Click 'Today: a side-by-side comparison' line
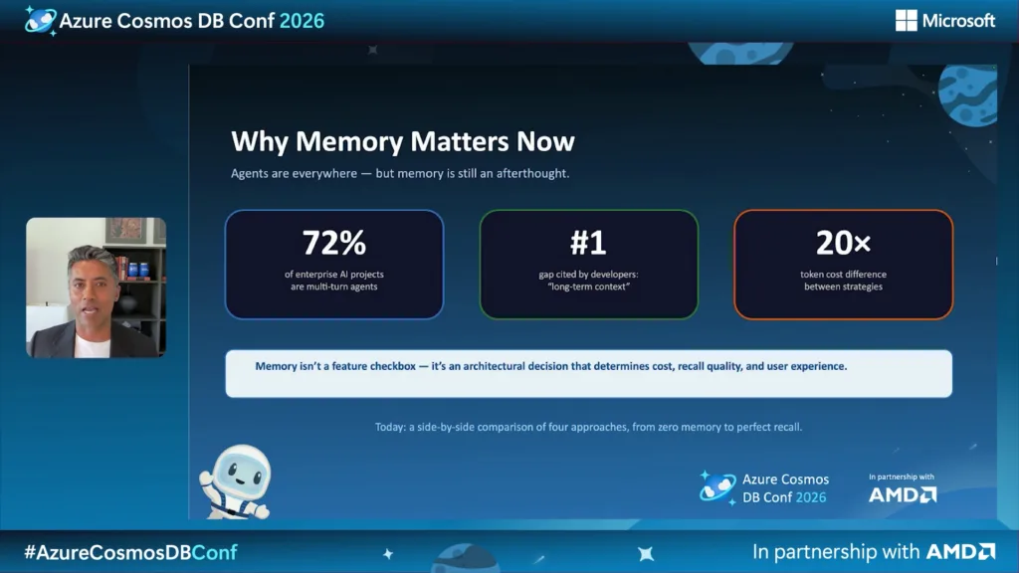Viewport: 1019px width, 573px height. [x=589, y=427]
